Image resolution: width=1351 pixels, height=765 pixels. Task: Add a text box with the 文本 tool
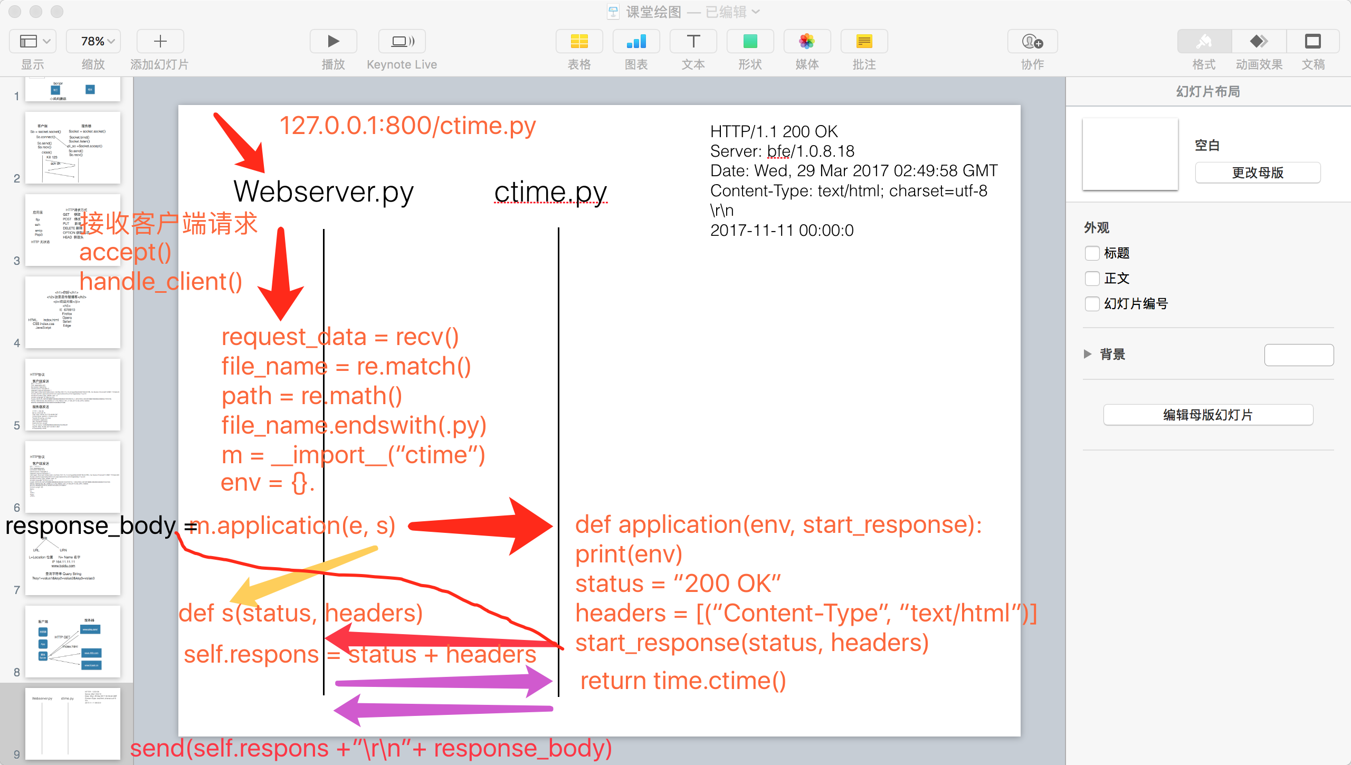[x=693, y=41]
